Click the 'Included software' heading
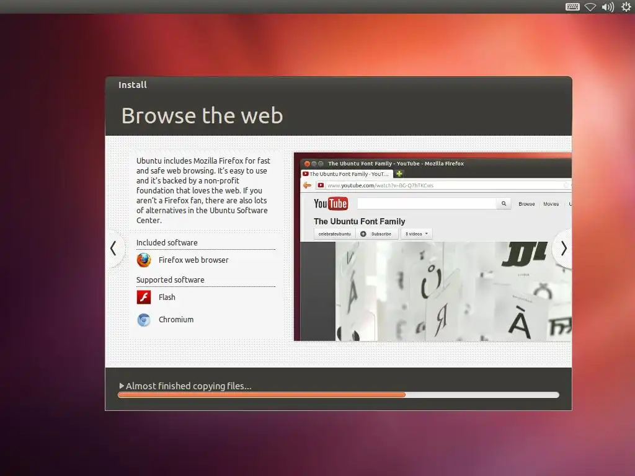This screenshot has height=476, width=635. coord(167,242)
